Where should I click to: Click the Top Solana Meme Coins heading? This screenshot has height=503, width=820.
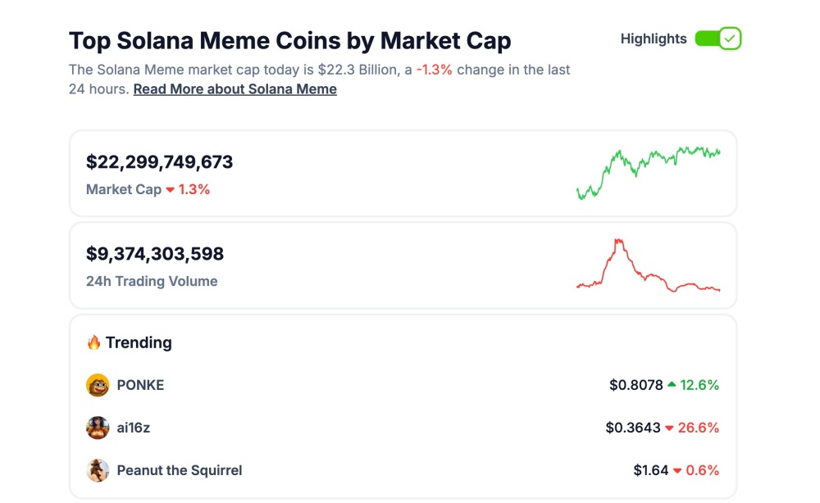tap(289, 41)
